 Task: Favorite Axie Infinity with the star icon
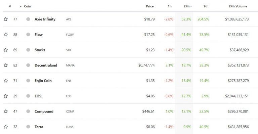pyautogui.click(x=6, y=19)
